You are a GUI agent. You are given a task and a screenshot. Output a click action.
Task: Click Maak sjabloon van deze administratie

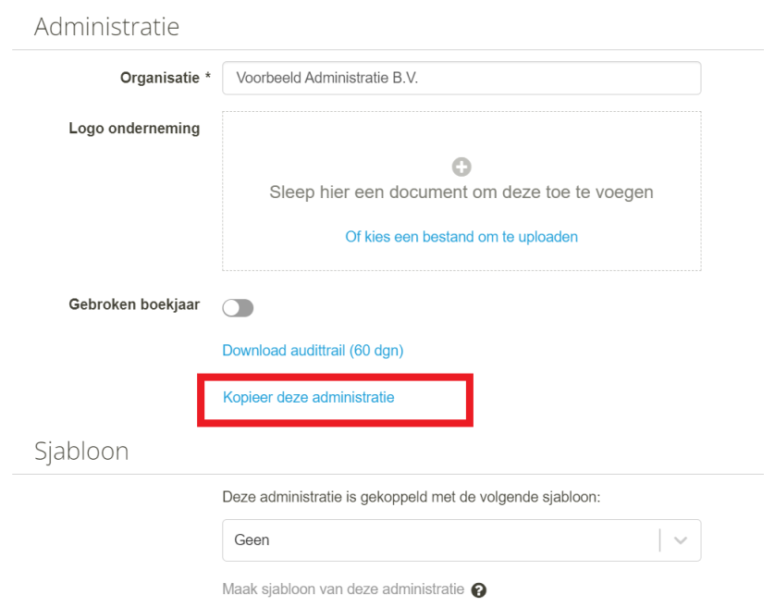point(343,589)
